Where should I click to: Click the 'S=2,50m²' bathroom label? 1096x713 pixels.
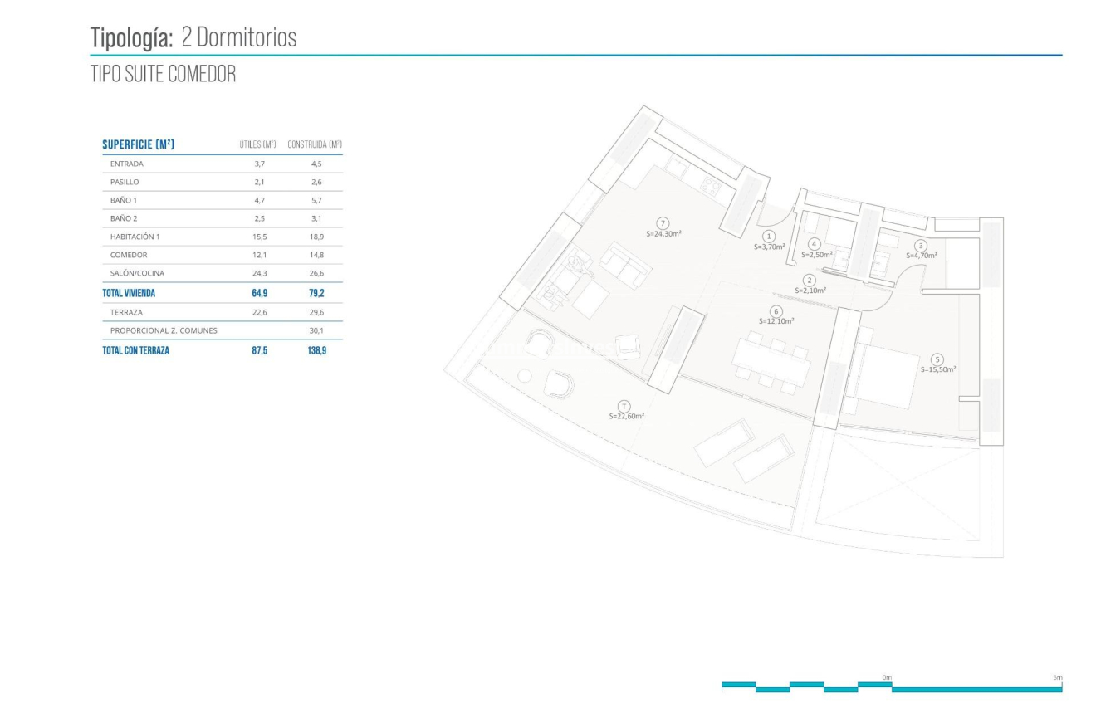coord(816,255)
